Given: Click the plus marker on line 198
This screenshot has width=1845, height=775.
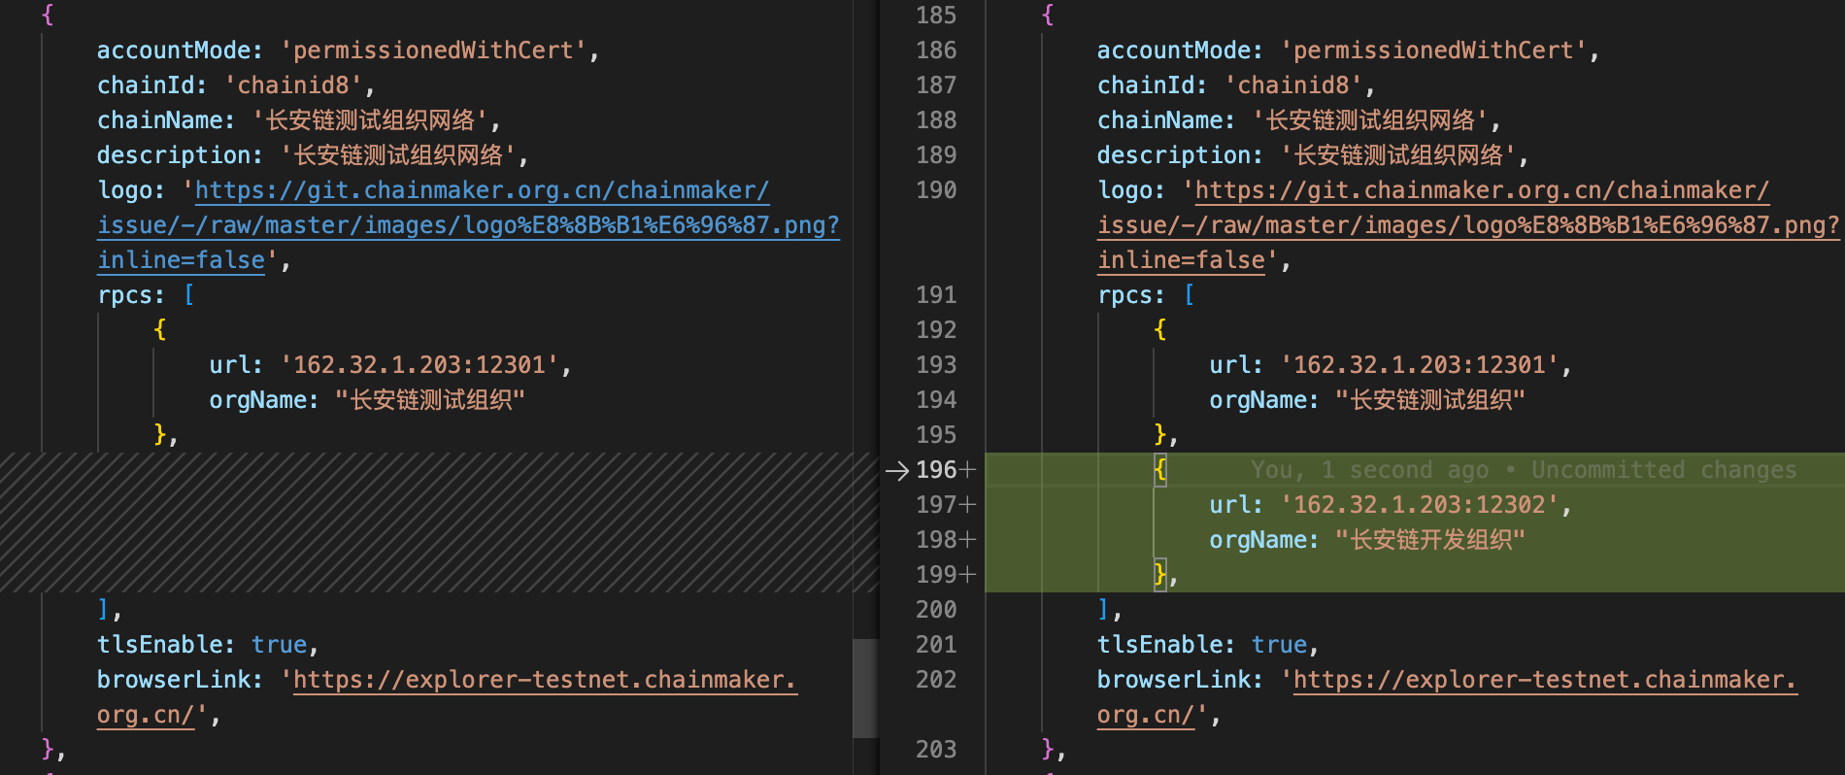Looking at the screenshot, I should click(x=967, y=540).
